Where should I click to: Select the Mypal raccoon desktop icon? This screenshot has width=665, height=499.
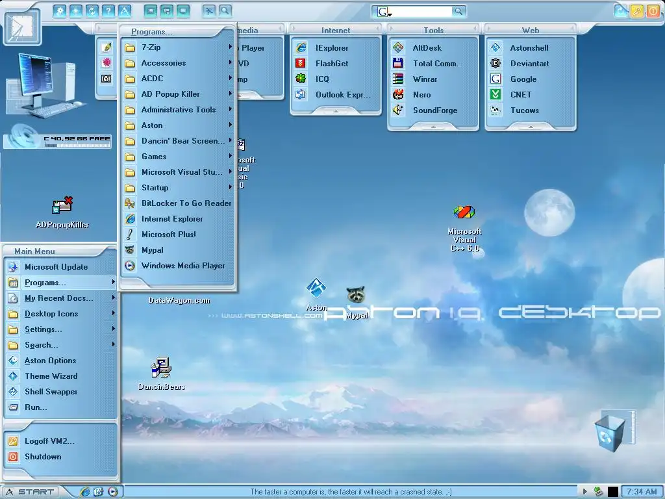tap(356, 302)
